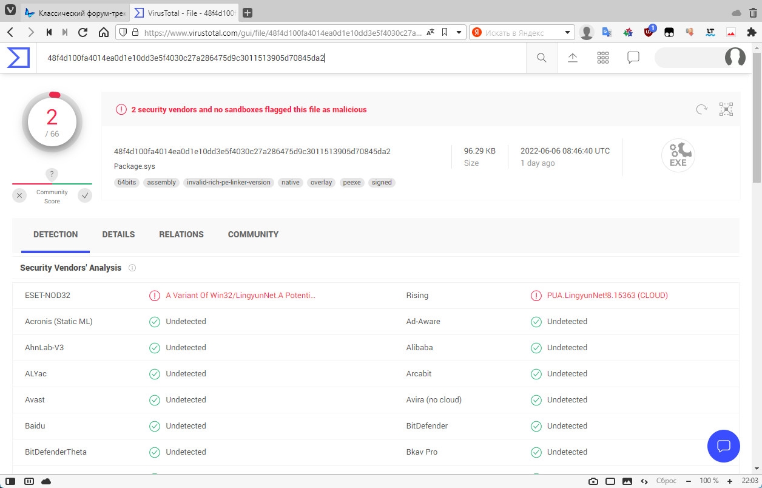Click the VirusTotal hash search field
The height and width of the screenshot is (488, 762).
[x=282, y=58]
